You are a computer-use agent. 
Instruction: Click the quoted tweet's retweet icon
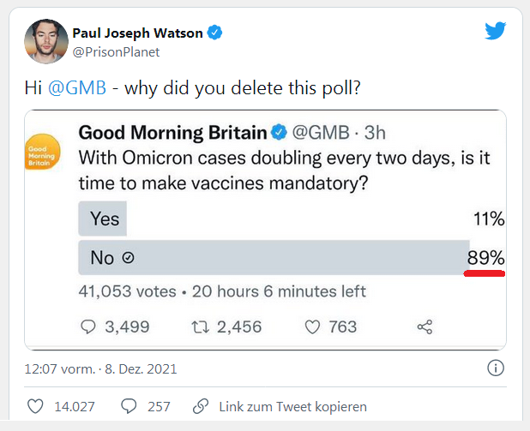tap(199, 326)
